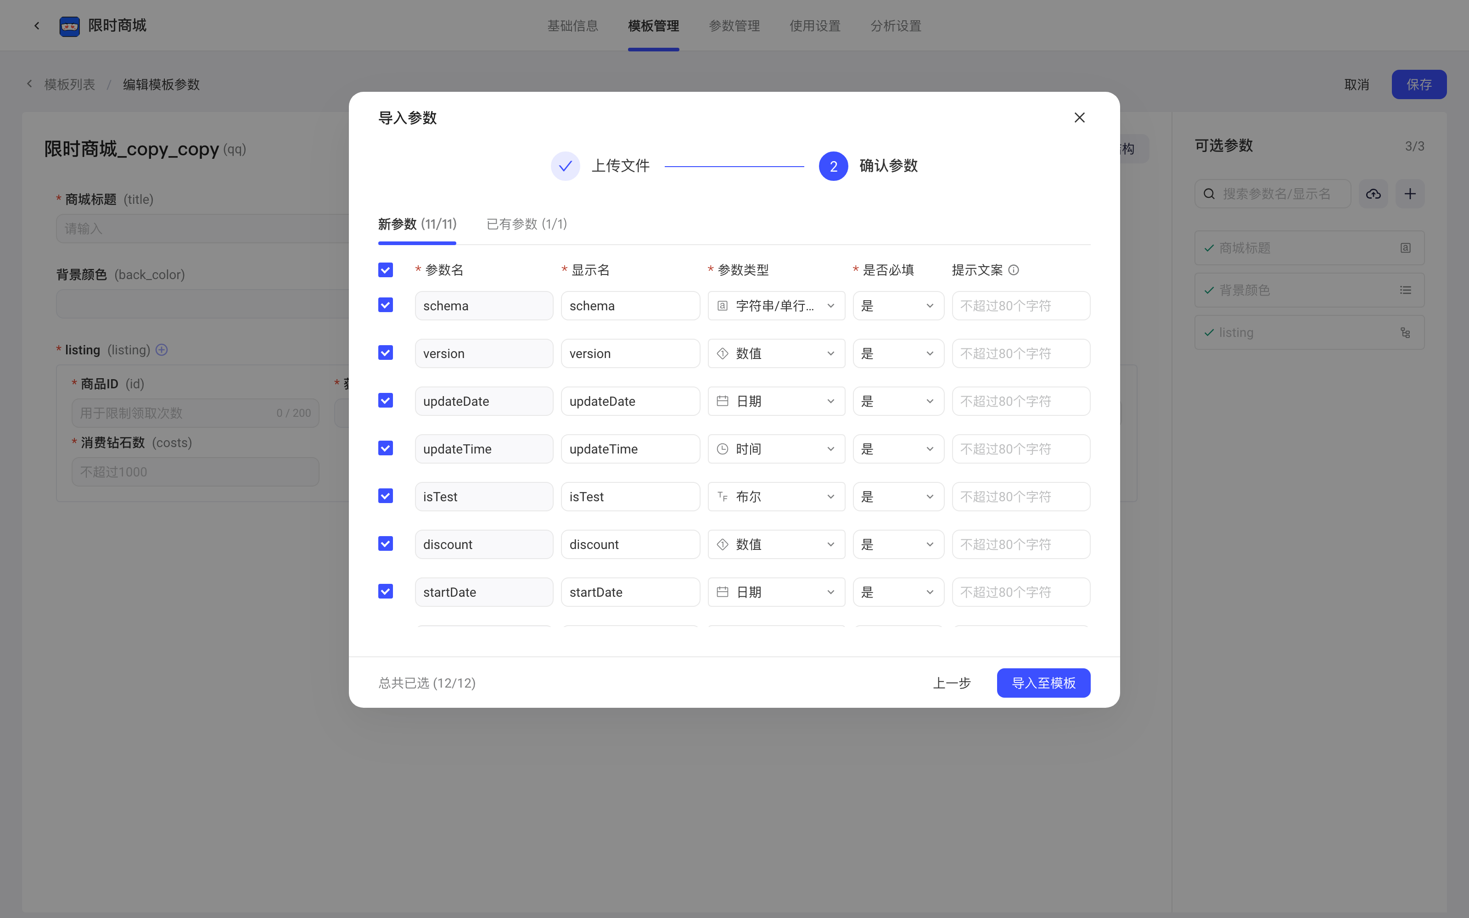Go to 模板列表 breadcrumb link
This screenshot has width=1469, height=918.
70,84
